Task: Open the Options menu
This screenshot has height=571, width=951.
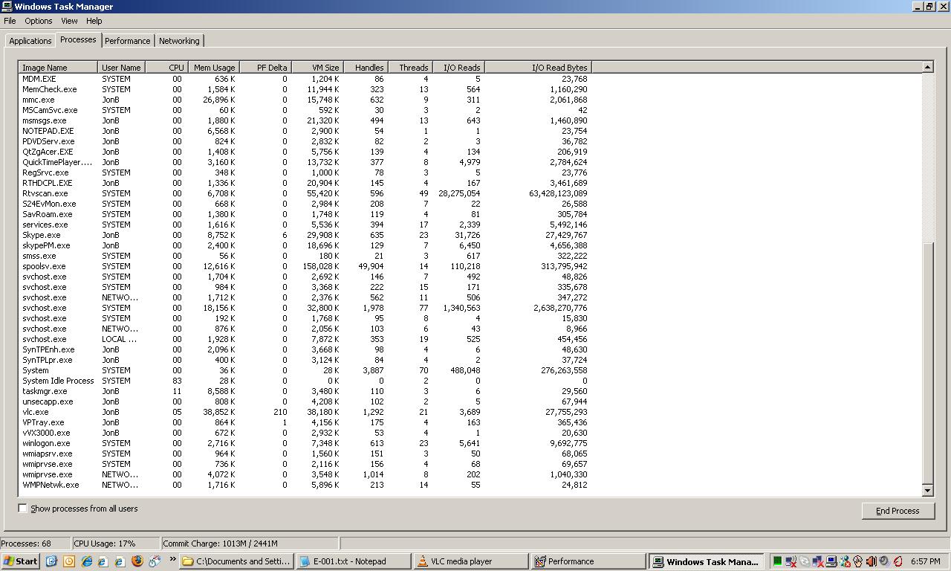Action: 38,21
